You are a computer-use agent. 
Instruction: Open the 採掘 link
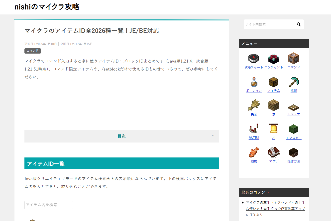(x=294, y=91)
